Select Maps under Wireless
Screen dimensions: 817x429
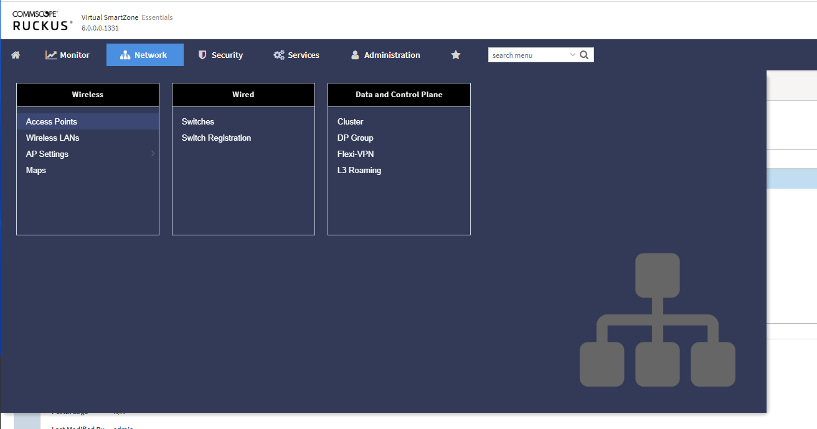tap(36, 170)
